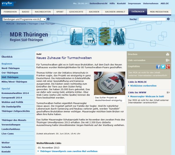Open the Unternehmen link
Image resolution: width=175 pixels, height=155 pixels.
tap(151, 4)
